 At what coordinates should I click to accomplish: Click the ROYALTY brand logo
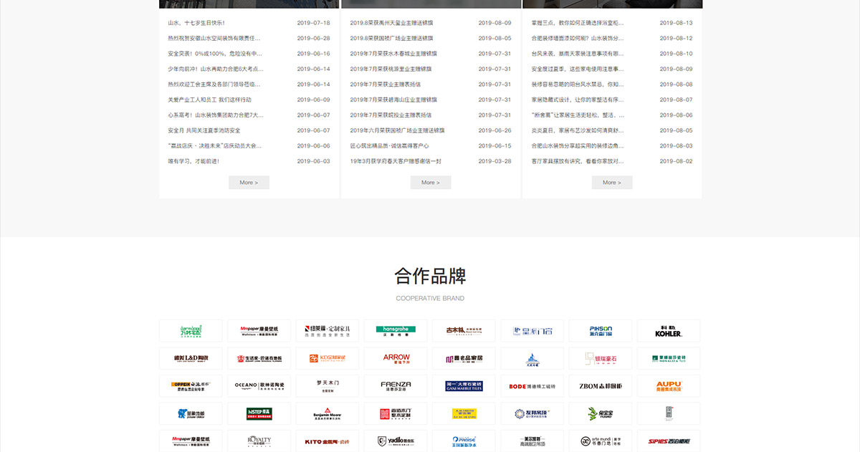259,441
